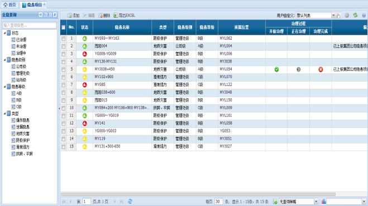Image resolution: width=368 pixels, height=206 pixels.
Task: Click the gray 正在治理 icon in row 5
Action: [x=299, y=69]
